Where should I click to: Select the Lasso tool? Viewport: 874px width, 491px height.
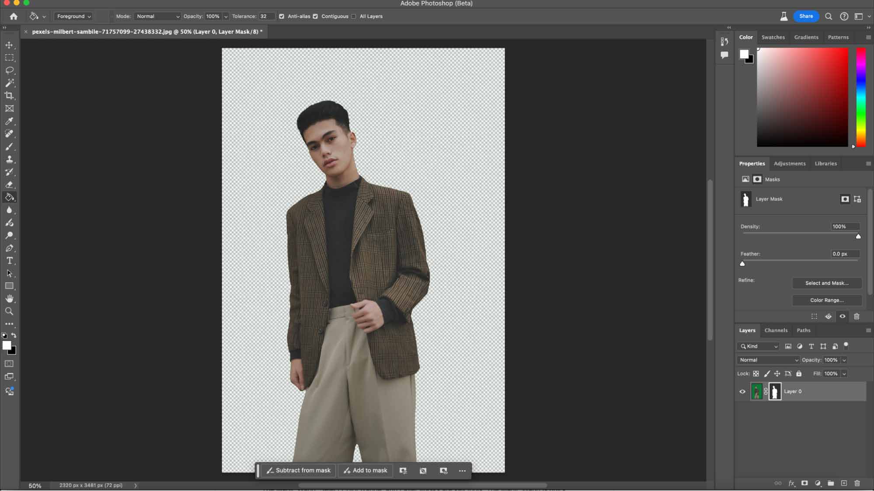coord(9,70)
